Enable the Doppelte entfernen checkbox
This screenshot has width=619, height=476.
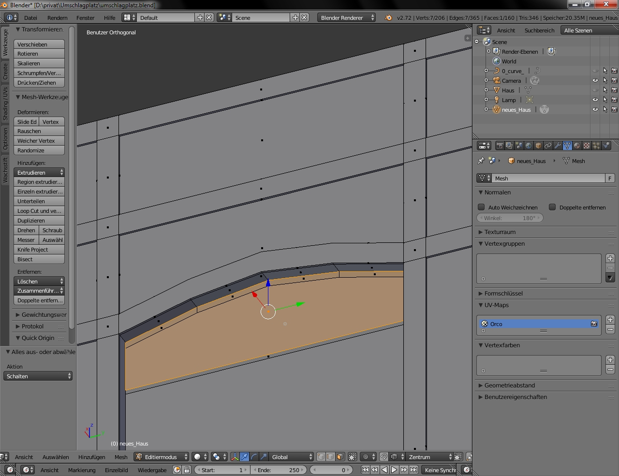click(552, 207)
